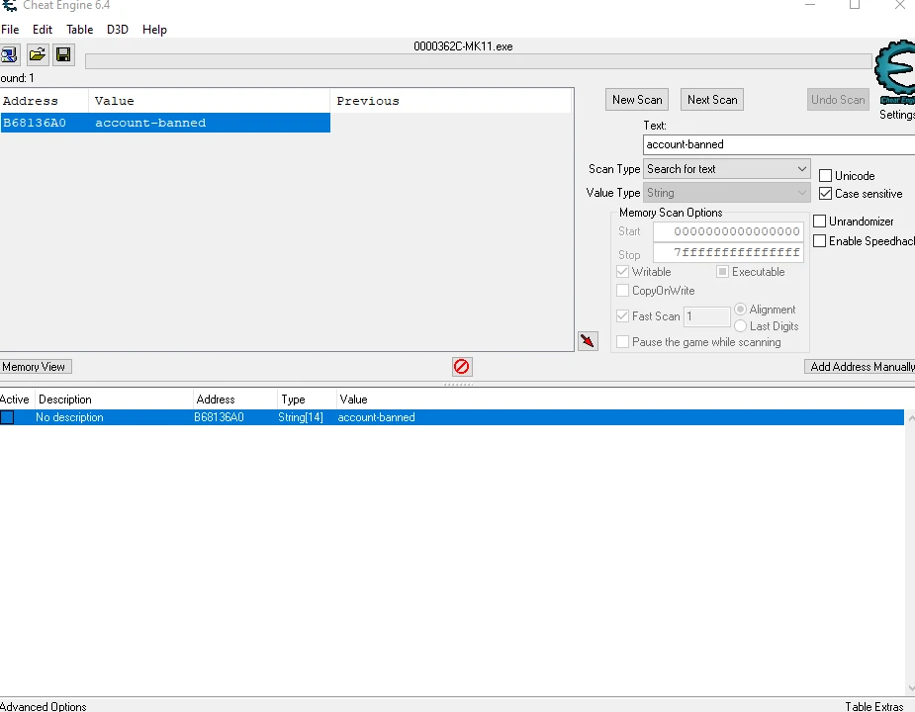Click the Type column header
Viewport: 915px width, 712px height.
click(307, 400)
